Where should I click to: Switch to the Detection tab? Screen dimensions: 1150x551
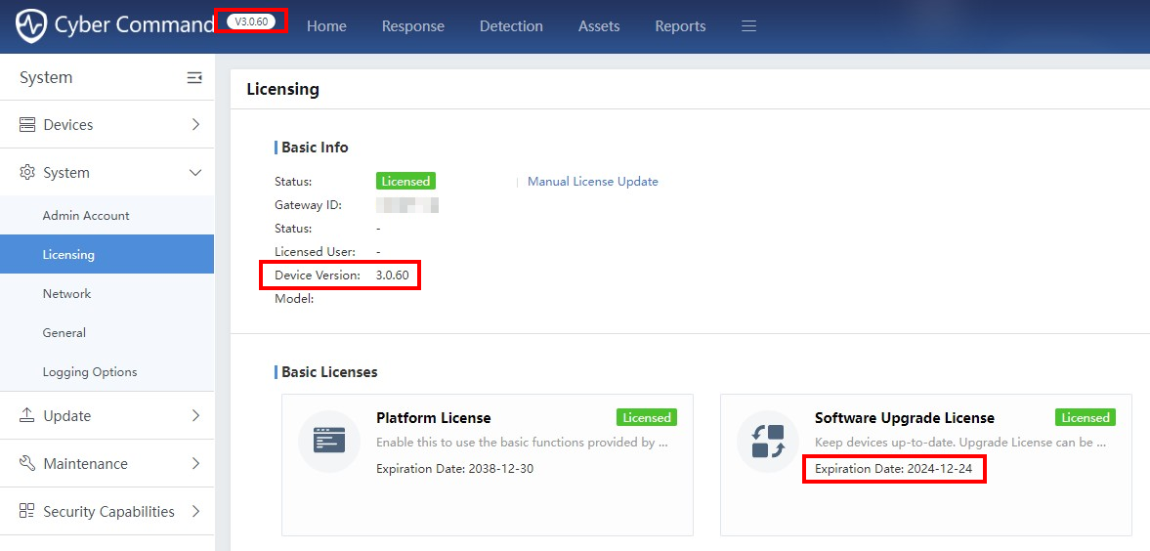click(x=511, y=26)
